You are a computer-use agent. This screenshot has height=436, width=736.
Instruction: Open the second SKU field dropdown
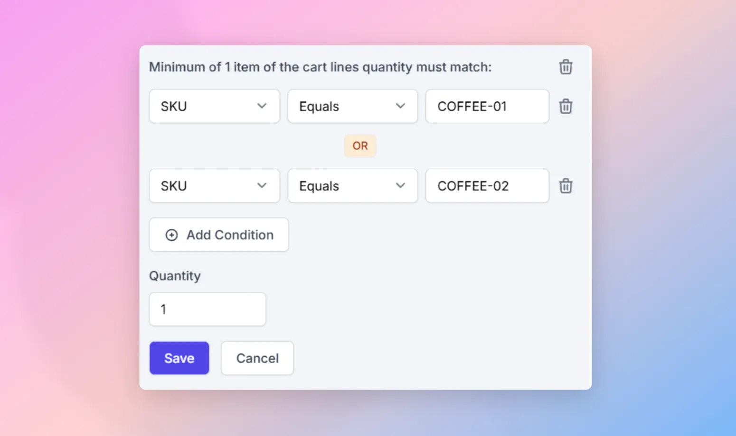(215, 186)
